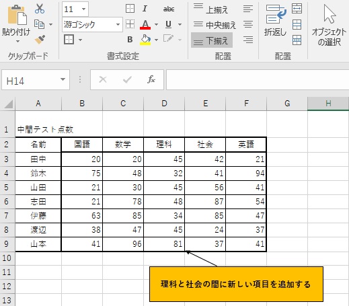This screenshot has height=306, width=349.
Task: Toggle Italic formatting
Action: (x=145, y=9)
